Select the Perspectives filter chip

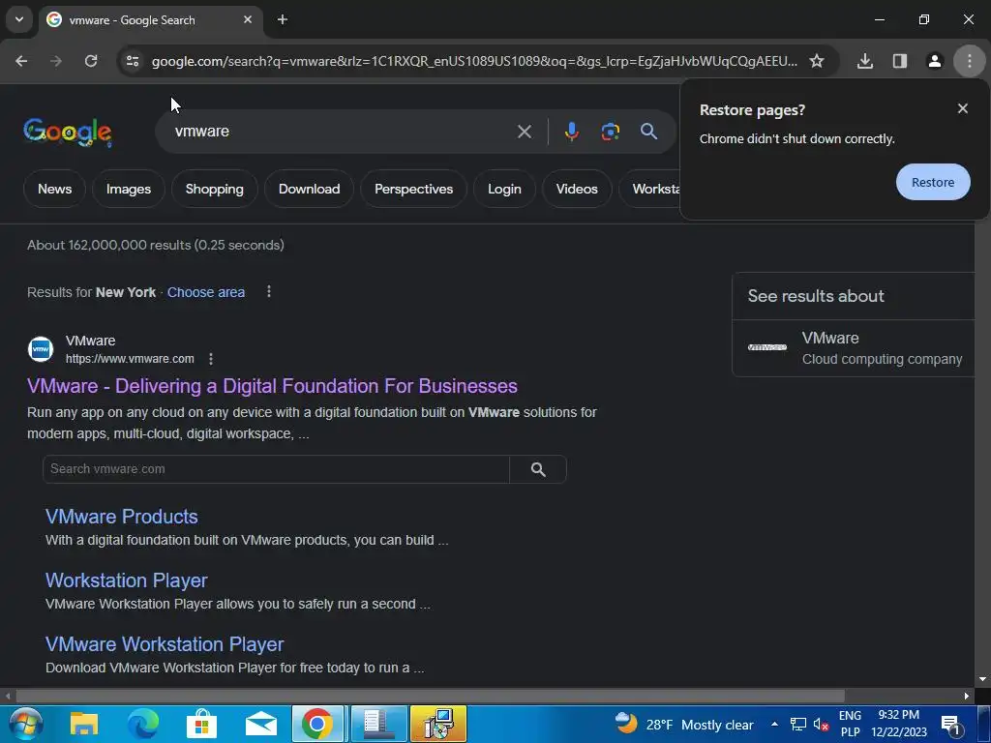pos(413,189)
